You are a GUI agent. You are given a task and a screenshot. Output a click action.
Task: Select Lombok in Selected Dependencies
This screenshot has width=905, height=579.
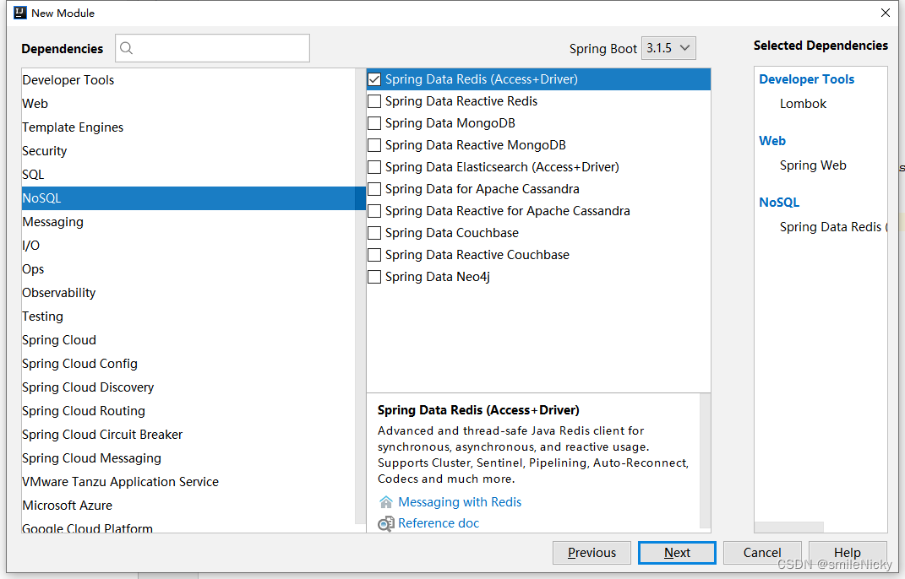pyautogui.click(x=803, y=104)
